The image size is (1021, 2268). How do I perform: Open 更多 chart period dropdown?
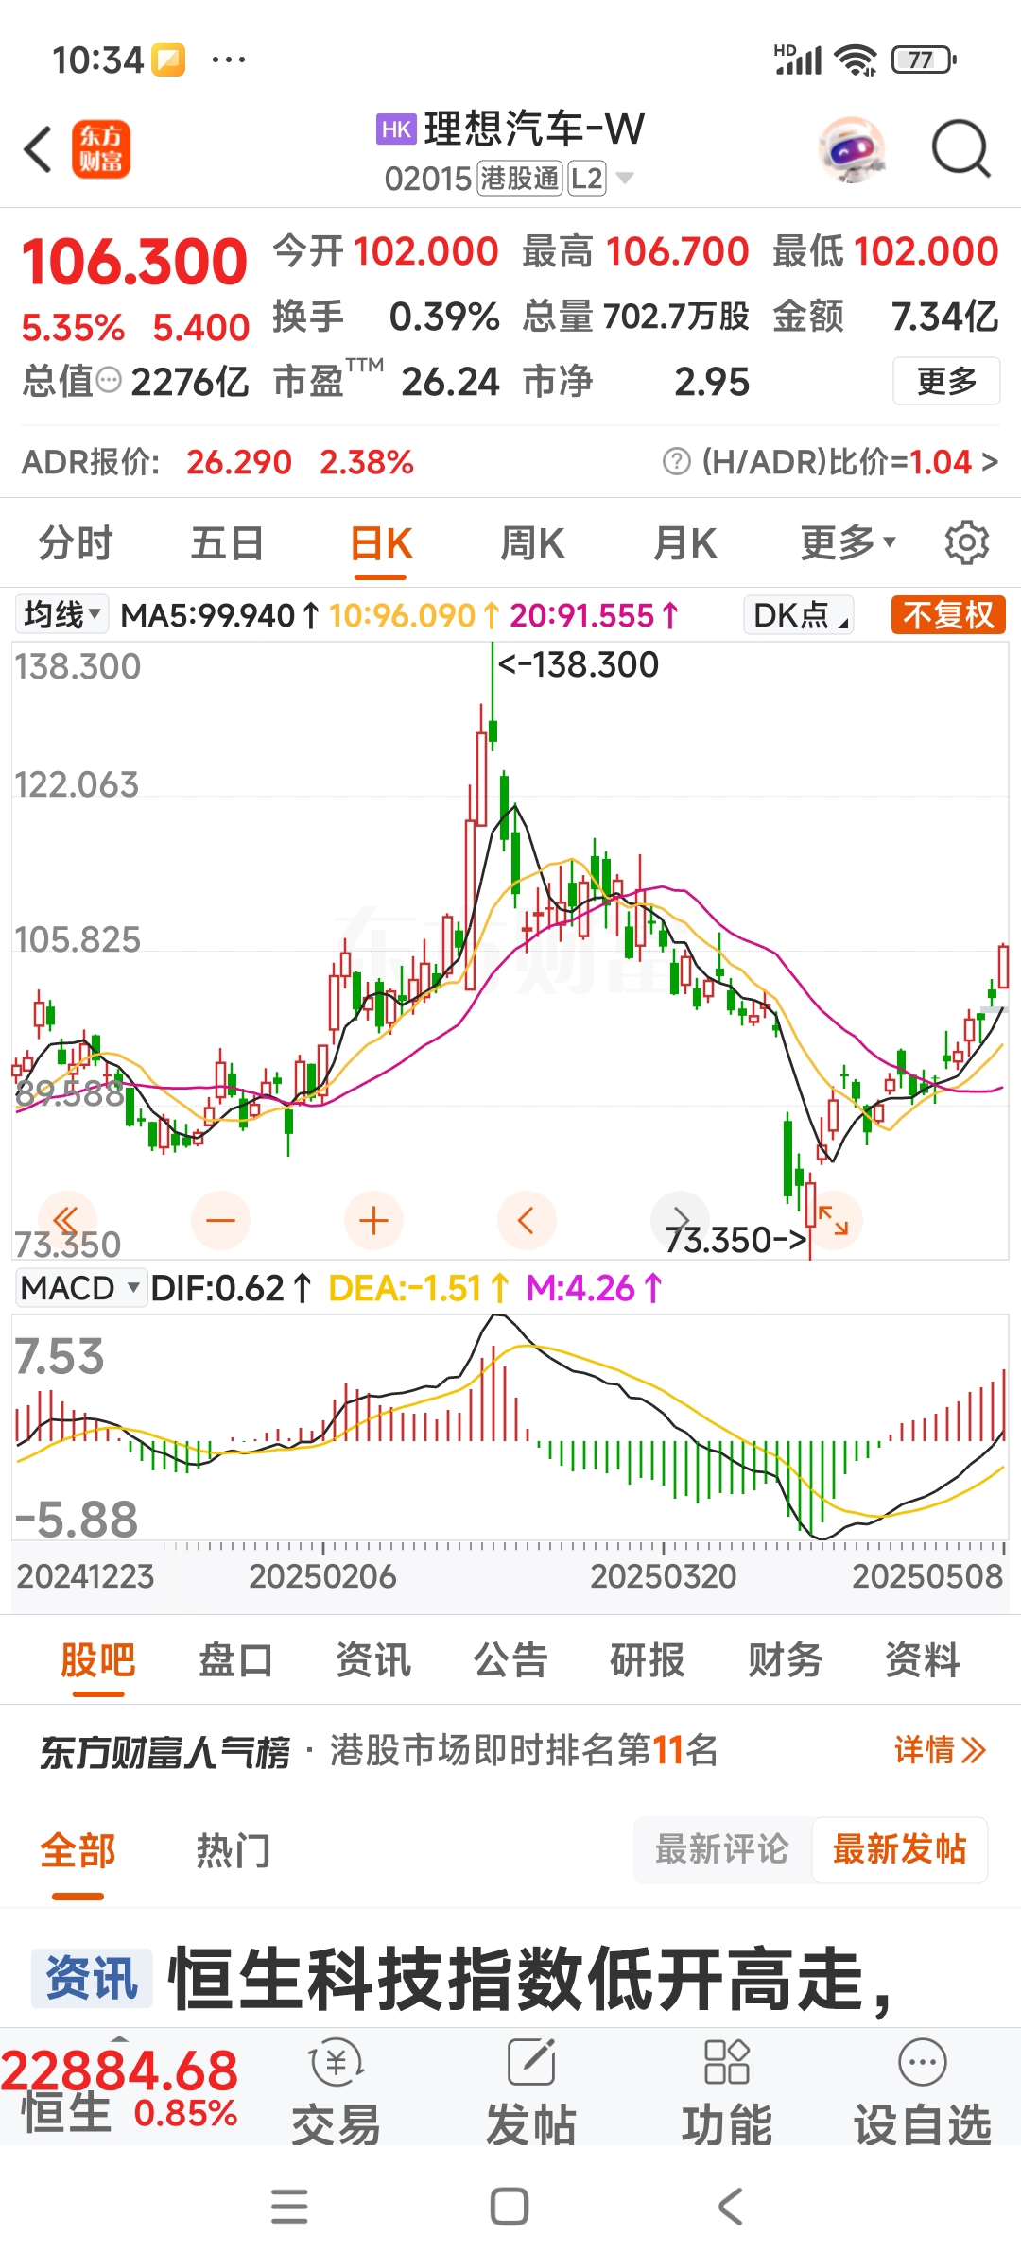click(847, 542)
